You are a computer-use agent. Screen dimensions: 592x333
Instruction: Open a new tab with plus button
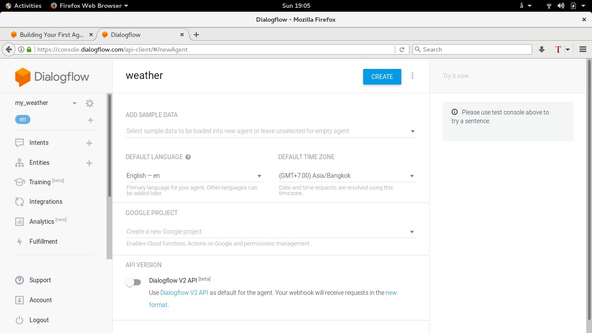pyautogui.click(x=196, y=35)
